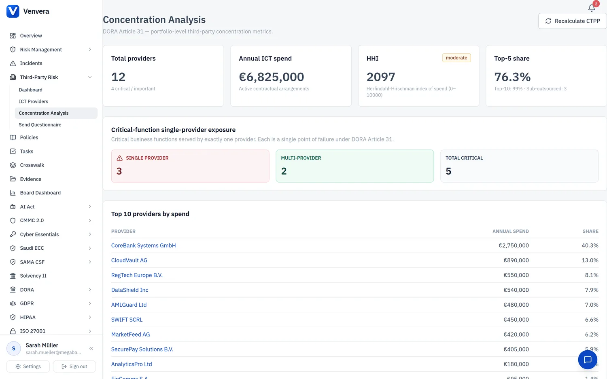Click the HIPAA shield icon
Screen dimensions: 607x379
coord(13,317)
